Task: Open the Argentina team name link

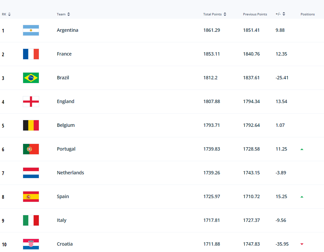Action: tap(67, 30)
